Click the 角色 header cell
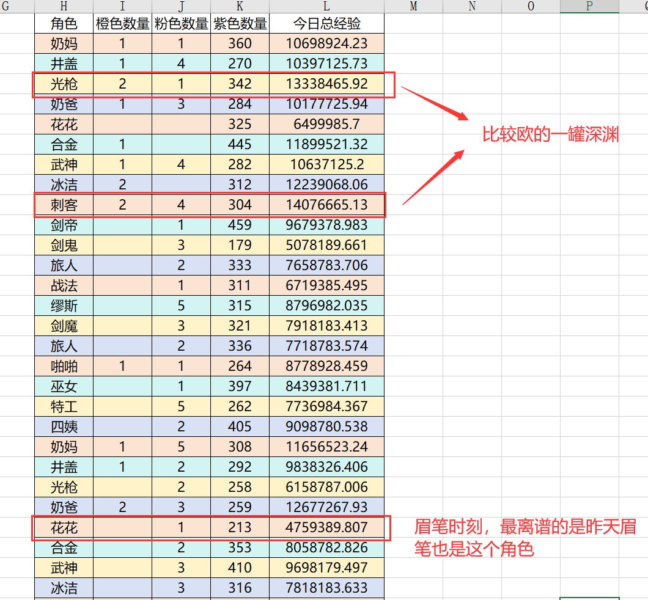The width and height of the screenshot is (648, 600). pyautogui.click(x=64, y=24)
